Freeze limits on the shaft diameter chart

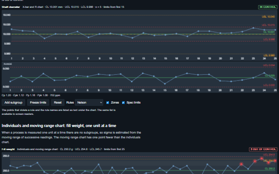coord(38,103)
